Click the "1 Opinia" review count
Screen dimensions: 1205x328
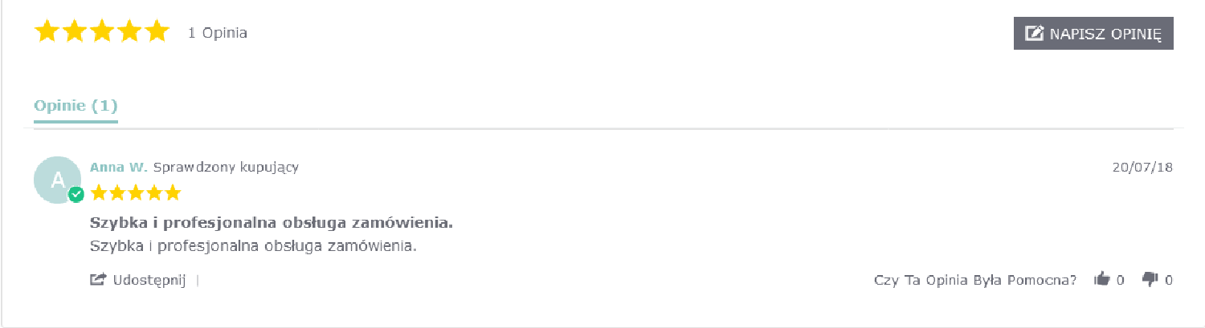point(218,33)
